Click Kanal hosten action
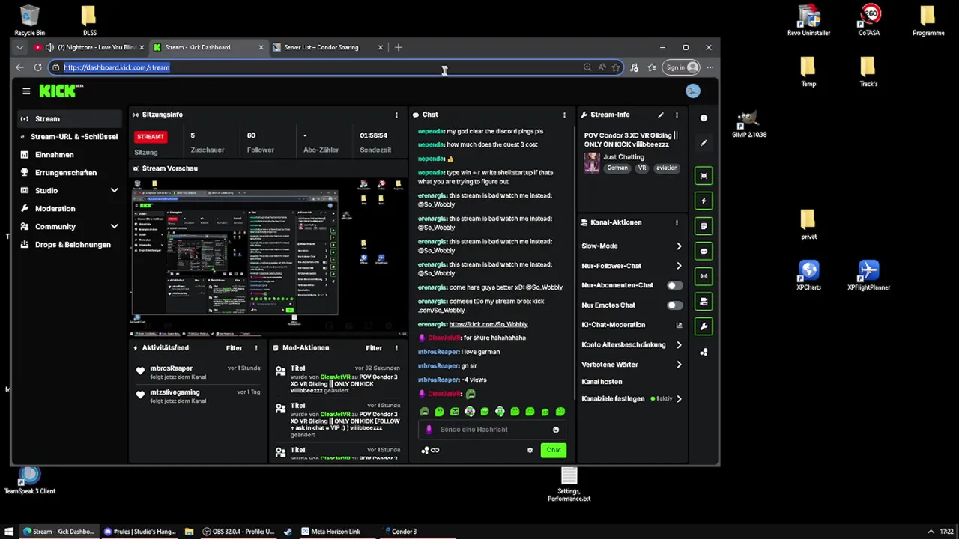 (x=602, y=382)
